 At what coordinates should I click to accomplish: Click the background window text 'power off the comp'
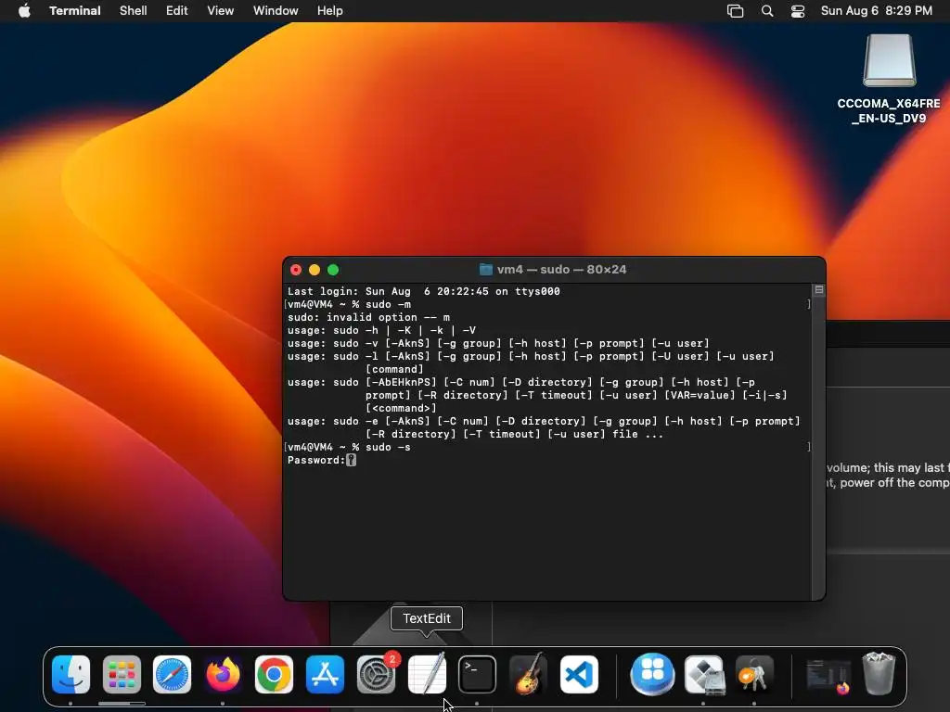(894, 482)
